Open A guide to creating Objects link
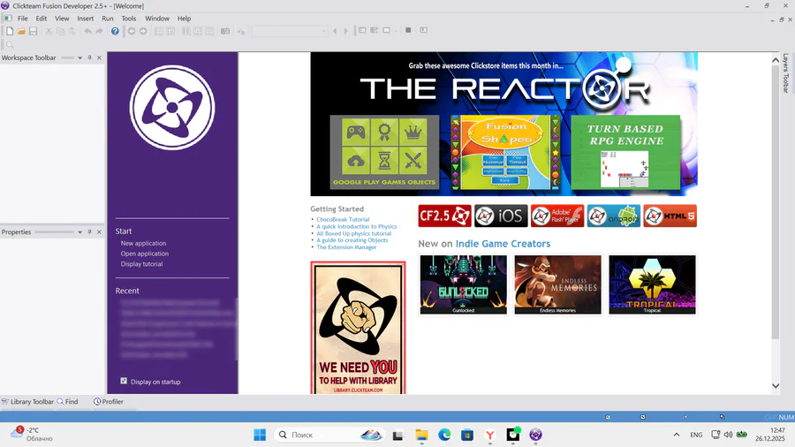Image resolution: width=795 pixels, height=447 pixels. 352,240
